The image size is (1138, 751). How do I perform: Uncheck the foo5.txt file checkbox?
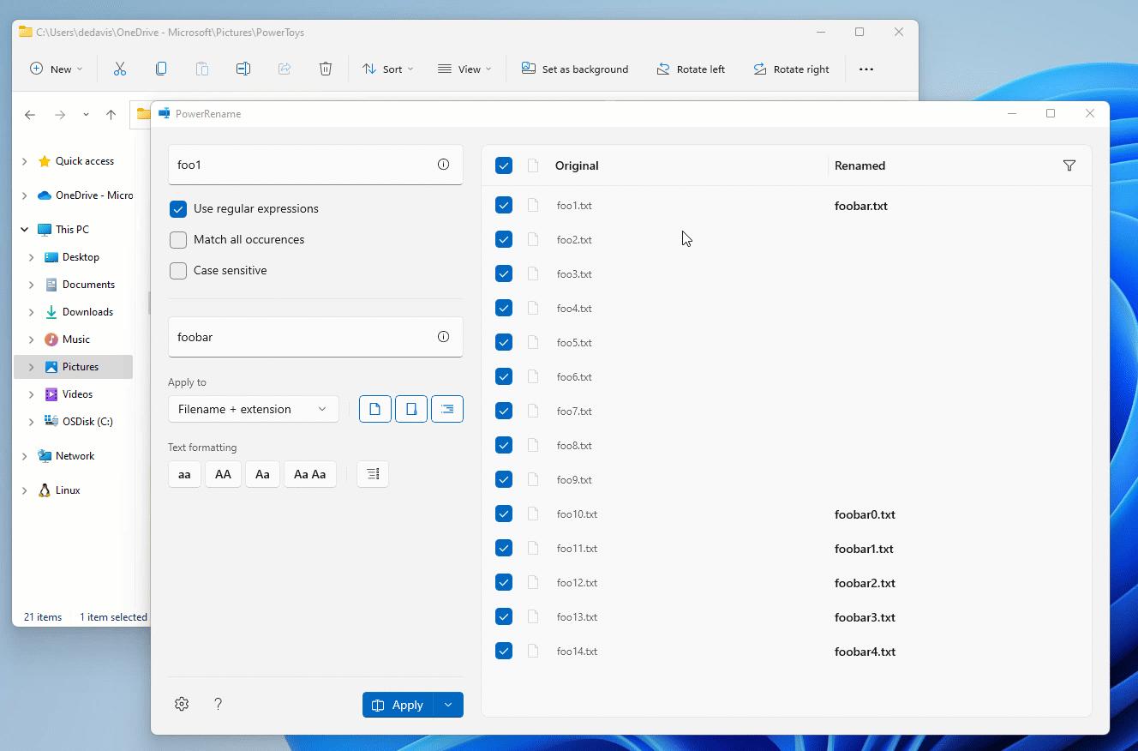click(x=504, y=342)
